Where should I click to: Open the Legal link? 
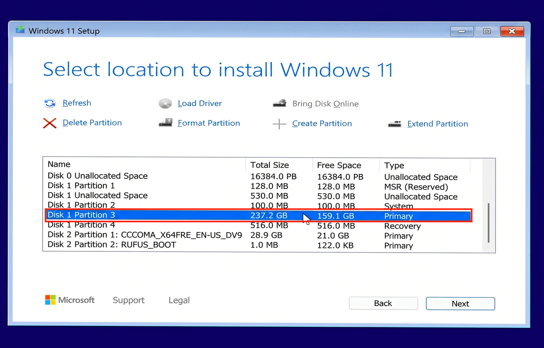click(x=179, y=300)
